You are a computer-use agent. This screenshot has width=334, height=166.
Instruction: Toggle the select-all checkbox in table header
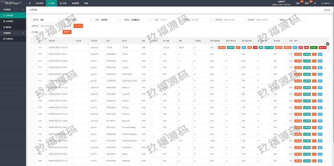coord(33,41)
